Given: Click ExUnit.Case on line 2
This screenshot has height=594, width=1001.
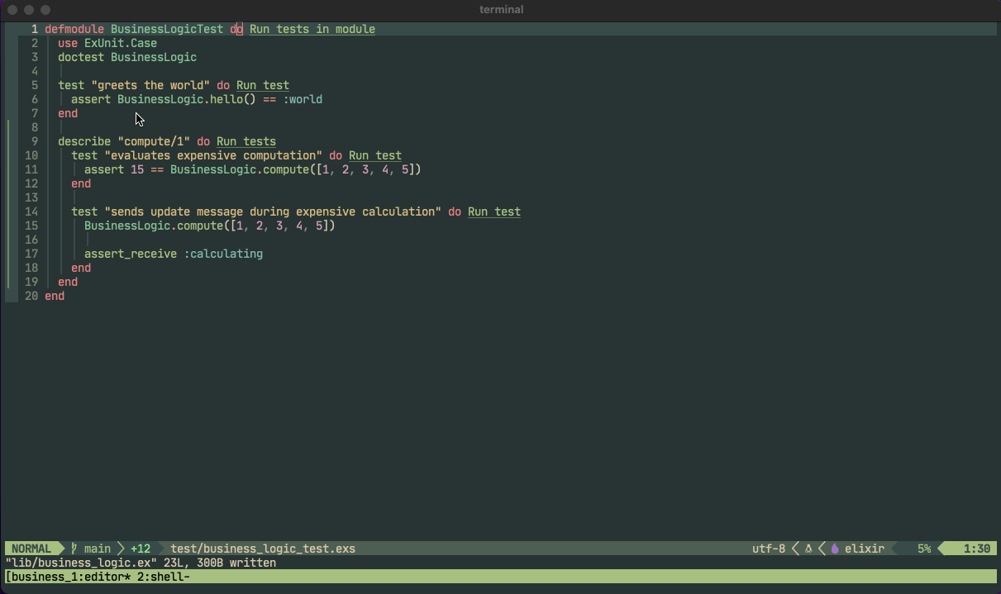Looking at the screenshot, I should (121, 43).
